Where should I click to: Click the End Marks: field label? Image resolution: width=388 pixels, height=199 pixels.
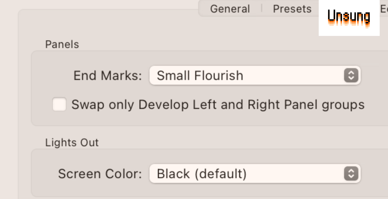(x=108, y=75)
